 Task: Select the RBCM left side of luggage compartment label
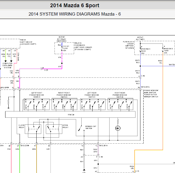point(28,42)
